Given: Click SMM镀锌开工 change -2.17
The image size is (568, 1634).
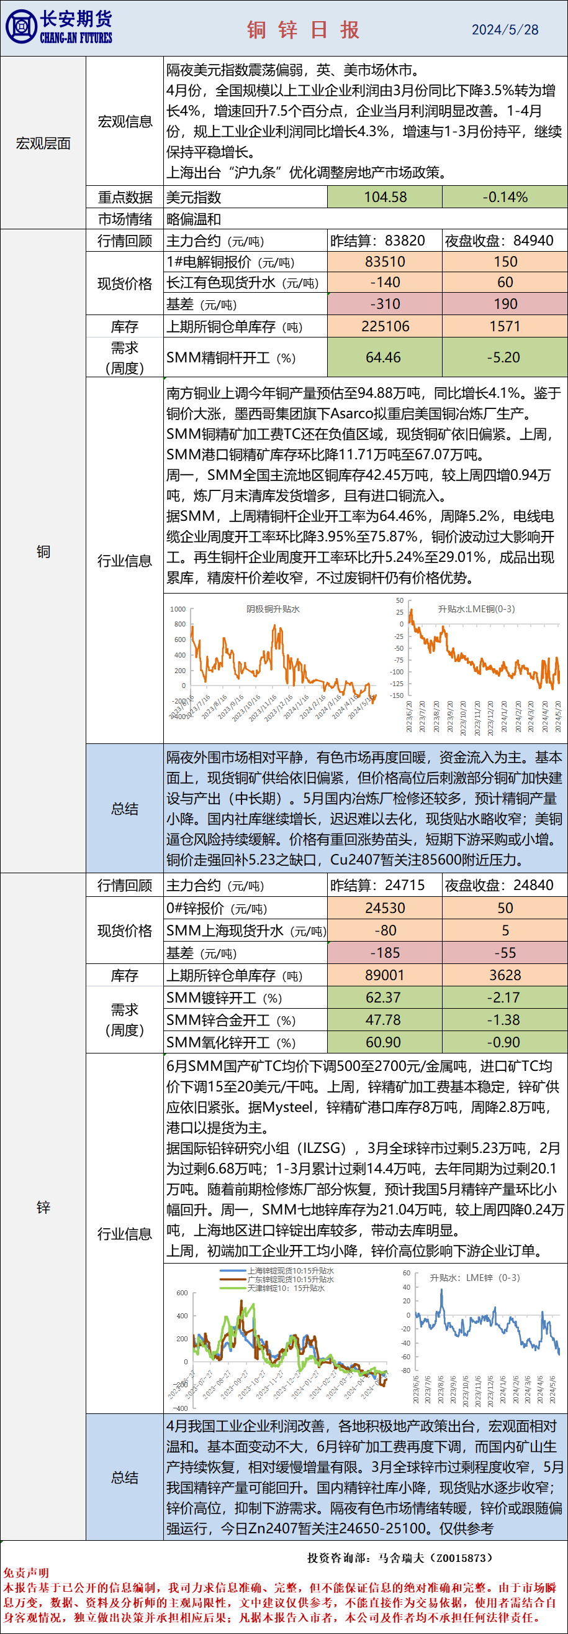Looking at the screenshot, I should pos(505,997).
